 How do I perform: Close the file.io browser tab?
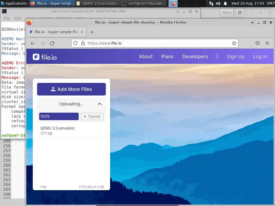tap(82, 32)
